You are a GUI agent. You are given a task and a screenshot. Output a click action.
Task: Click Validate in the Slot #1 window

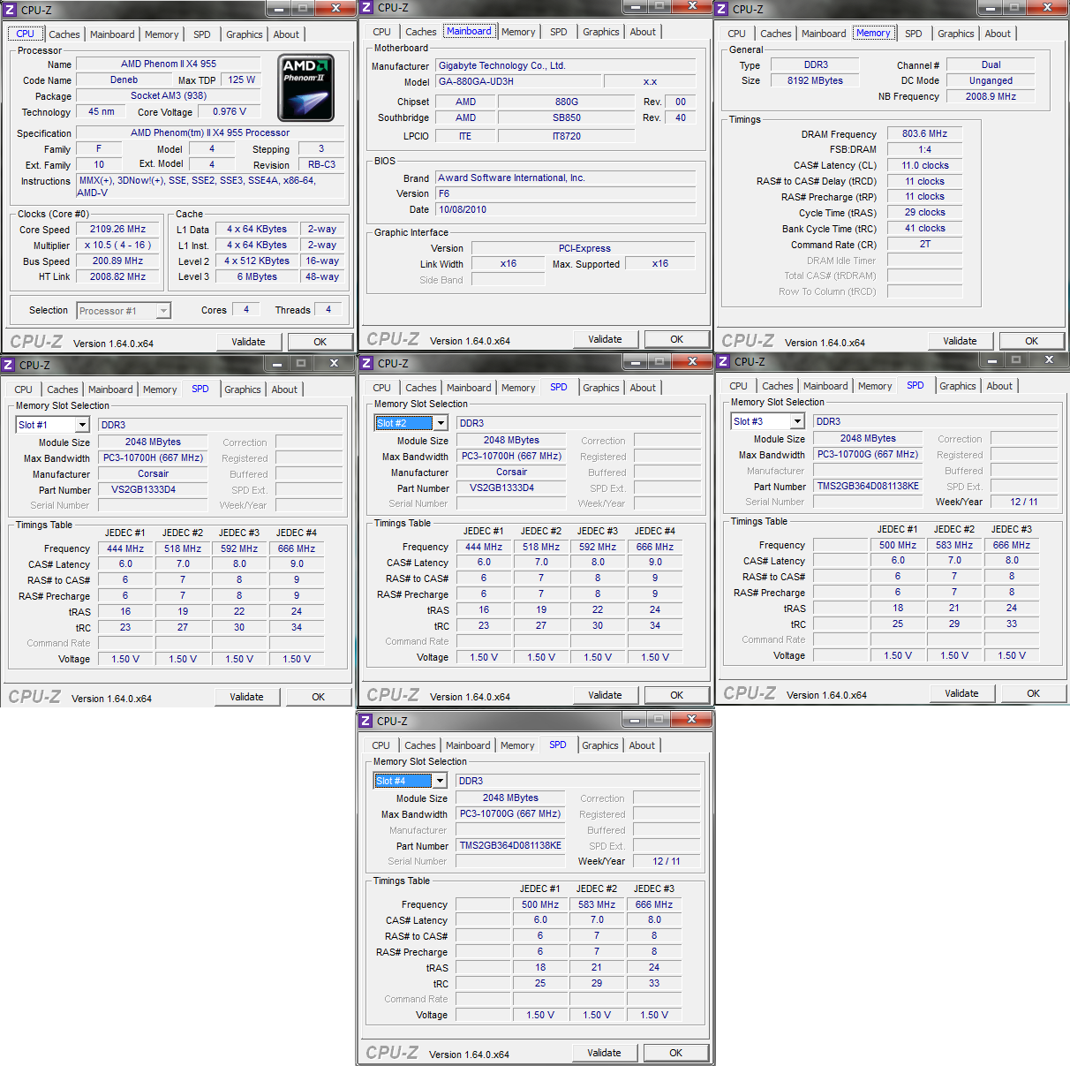point(246,697)
